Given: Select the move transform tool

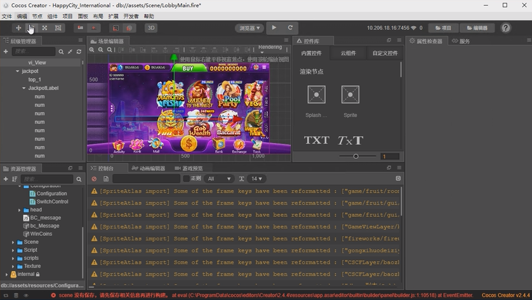Looking at the screenshot, I should point(18,28).
